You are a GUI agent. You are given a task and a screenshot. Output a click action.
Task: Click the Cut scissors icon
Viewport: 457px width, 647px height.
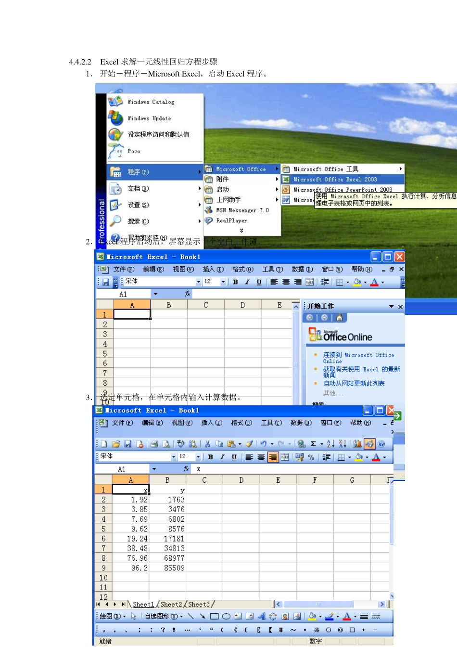click(x=207, y=444)
